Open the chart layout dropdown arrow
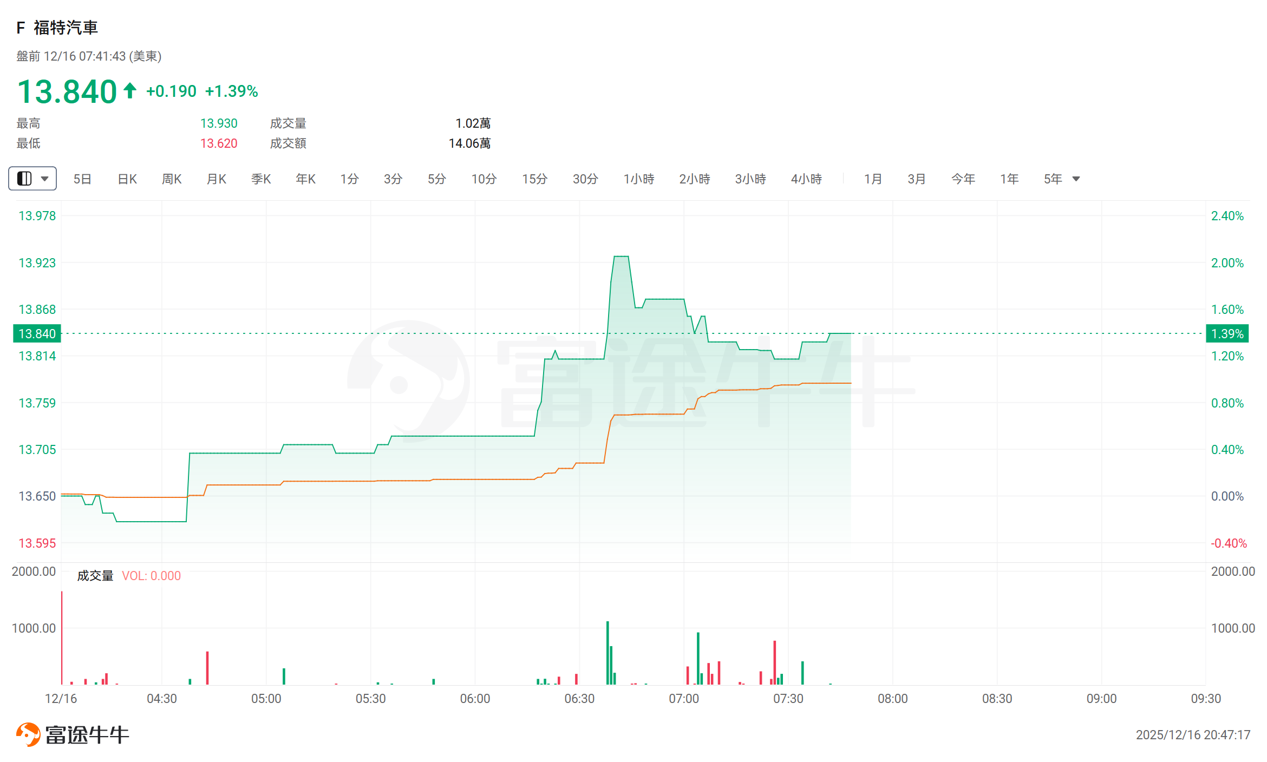 (45, 179)
